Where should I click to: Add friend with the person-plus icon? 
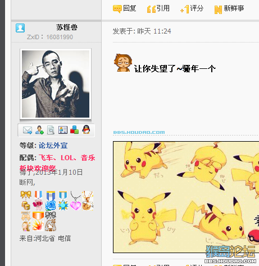coord(39,130)
